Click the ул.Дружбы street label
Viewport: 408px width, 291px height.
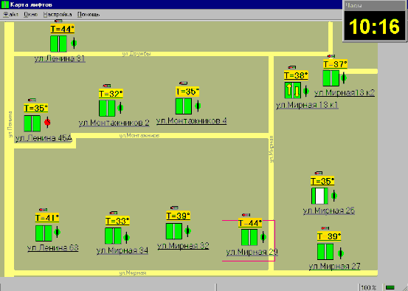pos(136,54)
